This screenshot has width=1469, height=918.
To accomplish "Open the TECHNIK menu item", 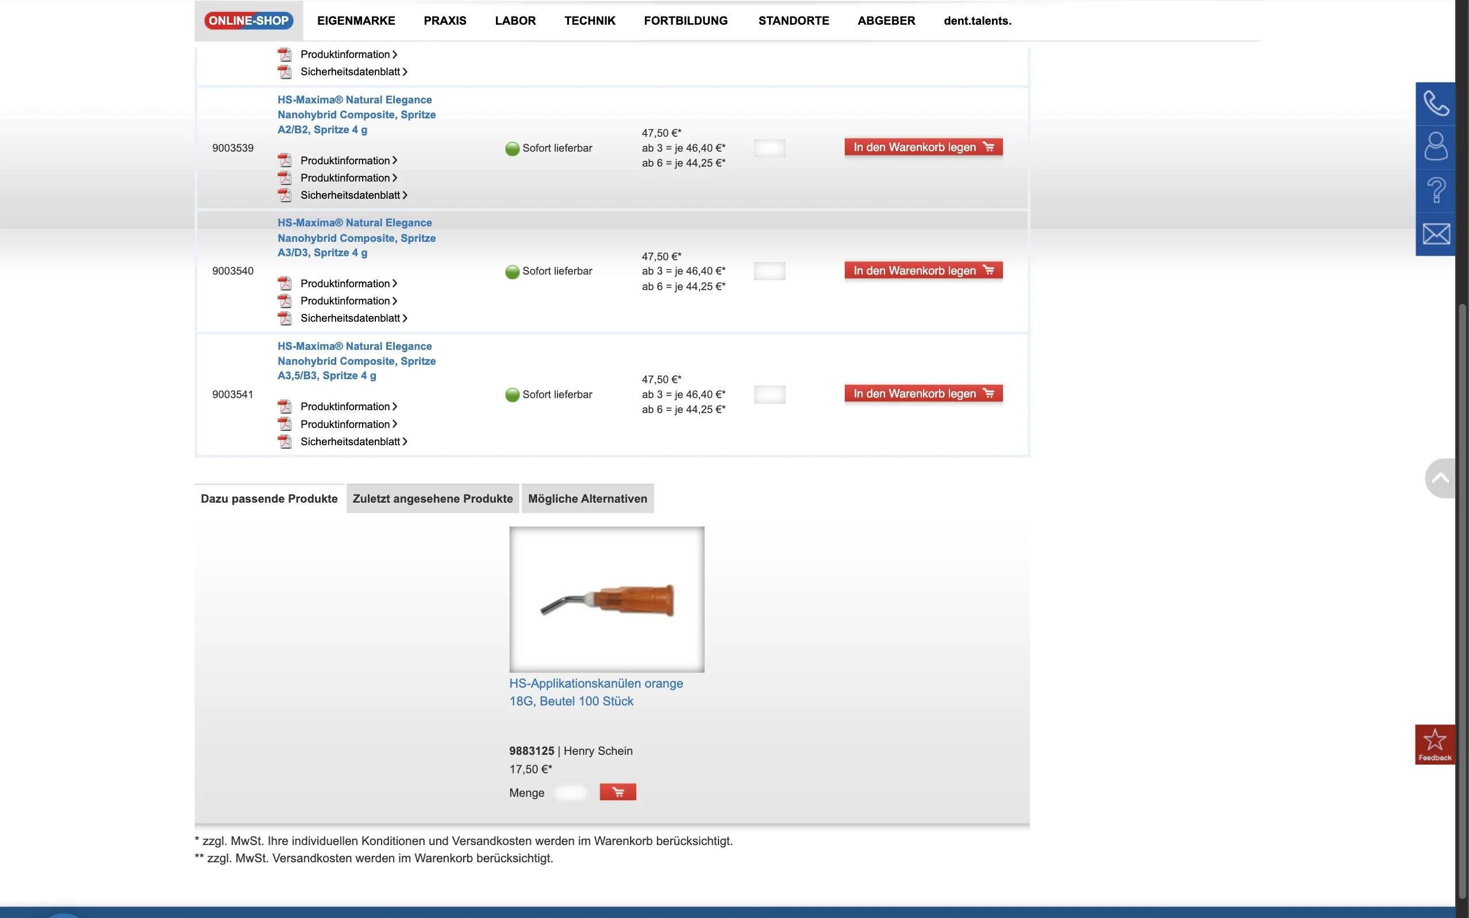I will 590,21.
